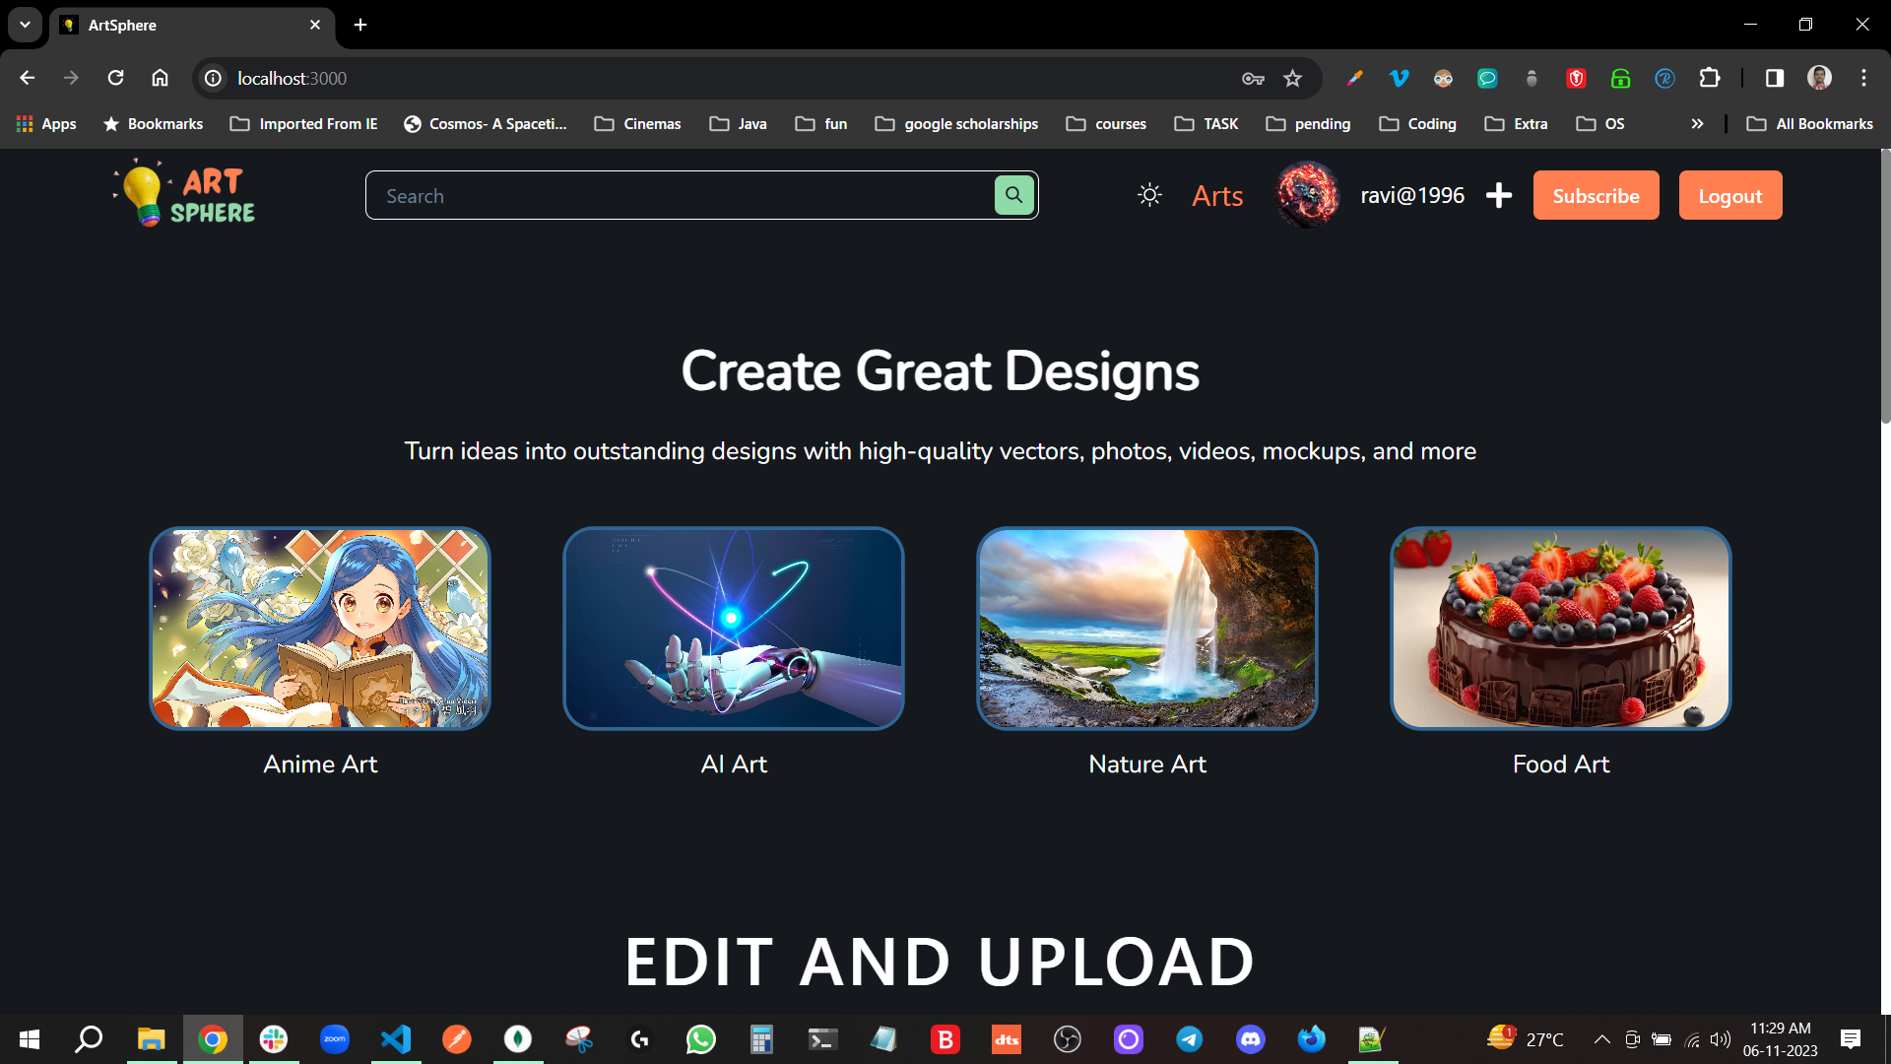
Task: Click the Nature Art category image
Action: click(1148, 629)
